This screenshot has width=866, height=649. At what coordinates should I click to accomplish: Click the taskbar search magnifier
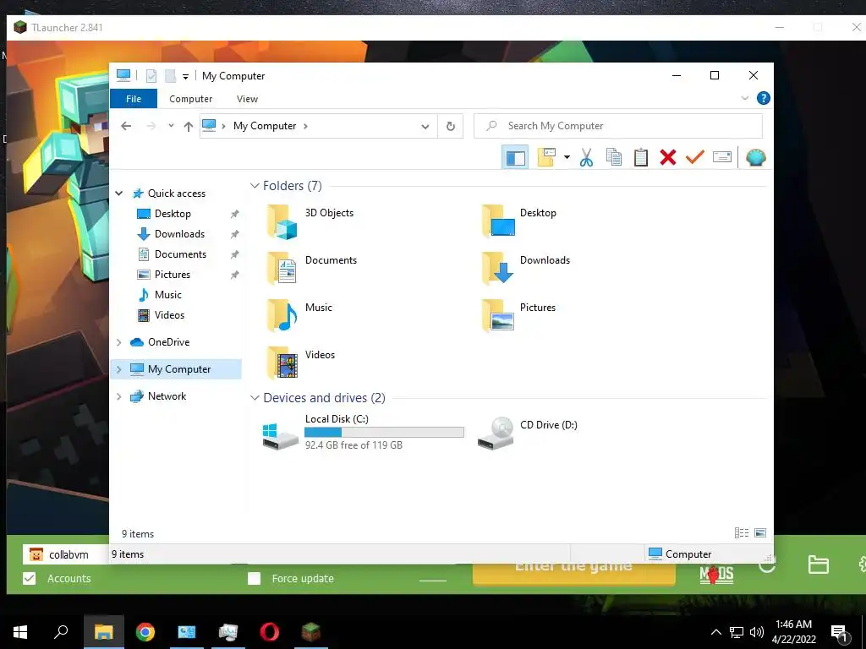coord(61,631)
